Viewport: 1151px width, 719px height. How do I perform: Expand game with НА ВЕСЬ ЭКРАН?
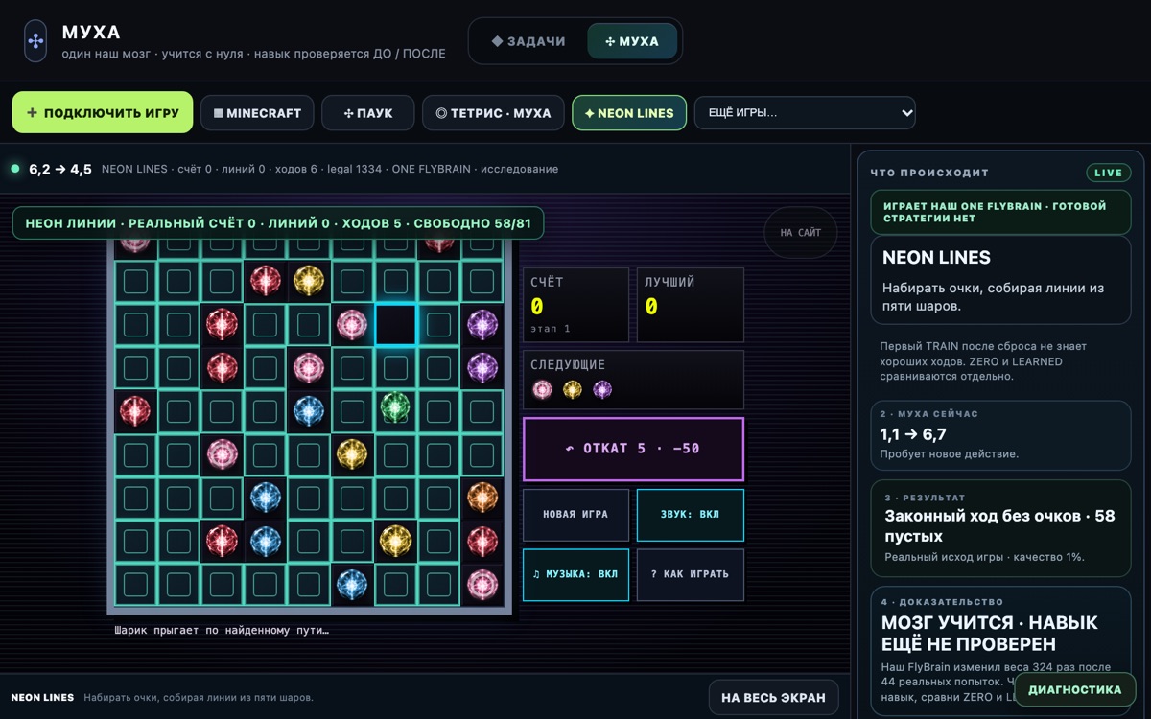click(773, 698)
